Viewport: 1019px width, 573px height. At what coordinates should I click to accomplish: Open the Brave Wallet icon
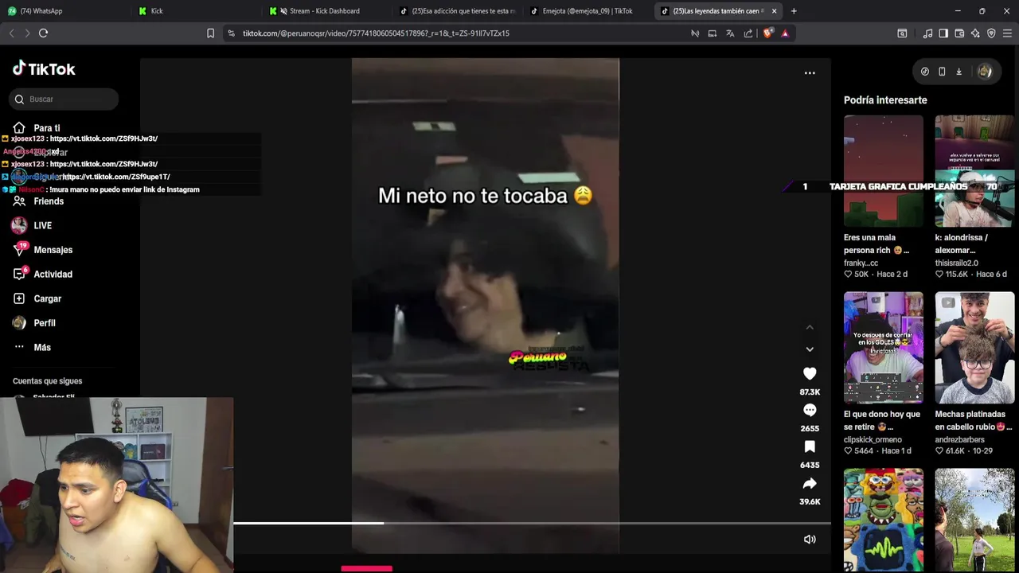pyautogui.click(x=959, y=33)
